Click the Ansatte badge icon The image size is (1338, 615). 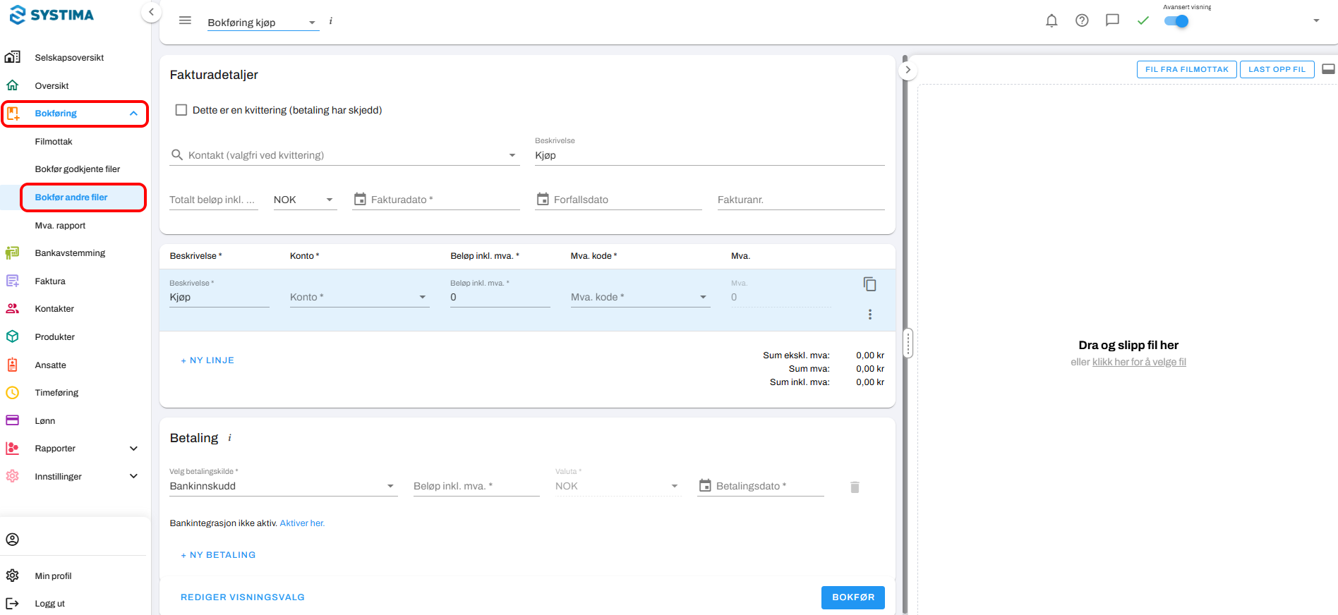click(12, 365)
